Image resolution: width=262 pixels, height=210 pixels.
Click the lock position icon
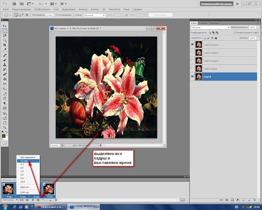(212, 38)
